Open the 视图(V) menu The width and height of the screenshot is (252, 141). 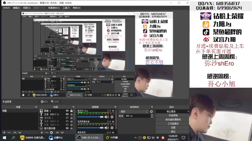(x=27, y=8)
